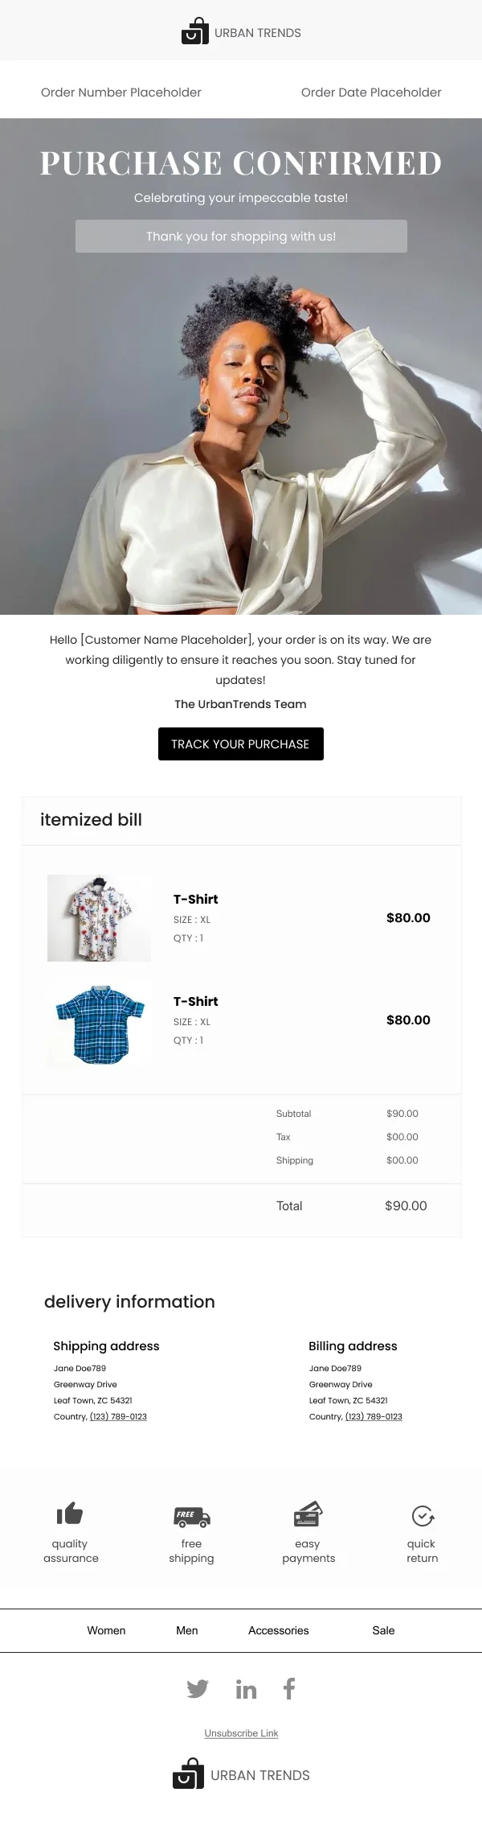Open the Women category
This screenshot has width=482, height=1821.
107,1630
